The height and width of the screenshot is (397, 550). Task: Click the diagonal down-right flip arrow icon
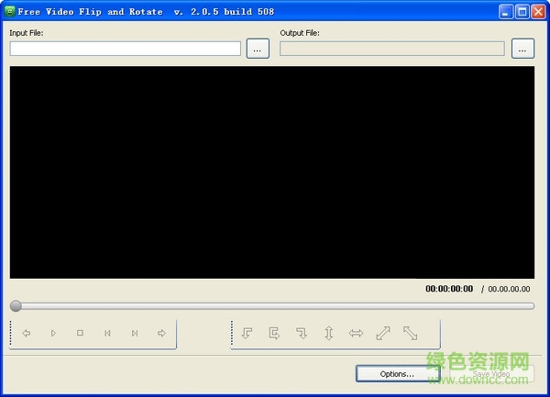[411, 334]
